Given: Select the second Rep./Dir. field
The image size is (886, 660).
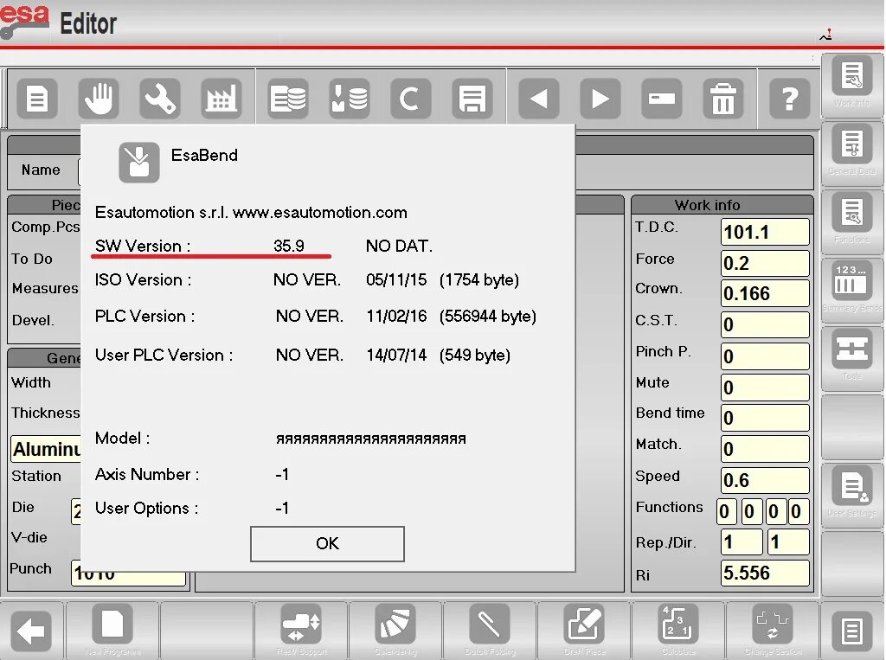Looking at the screenshot, I should (788, 542).
